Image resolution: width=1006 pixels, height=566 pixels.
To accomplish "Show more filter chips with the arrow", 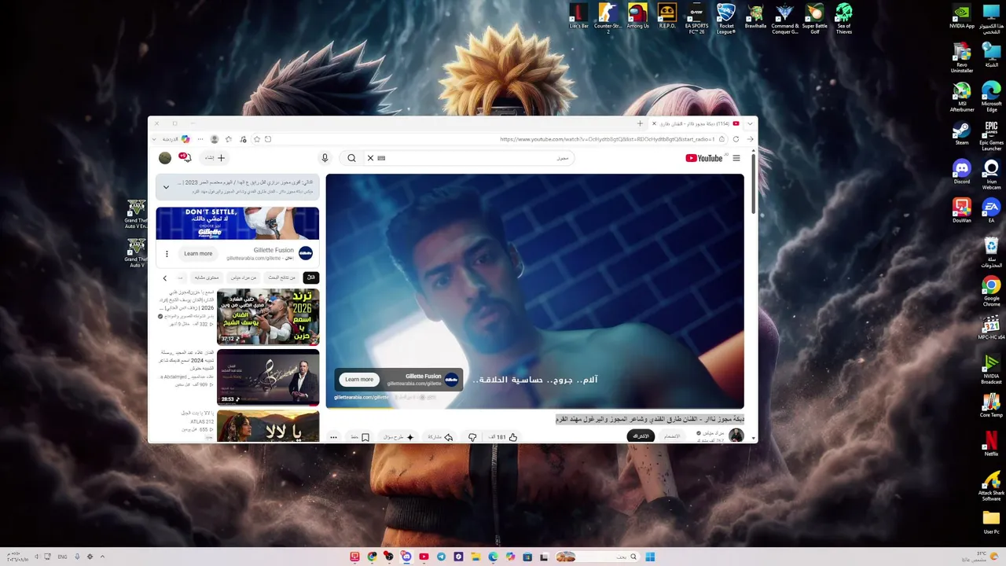I will (164, 277).
